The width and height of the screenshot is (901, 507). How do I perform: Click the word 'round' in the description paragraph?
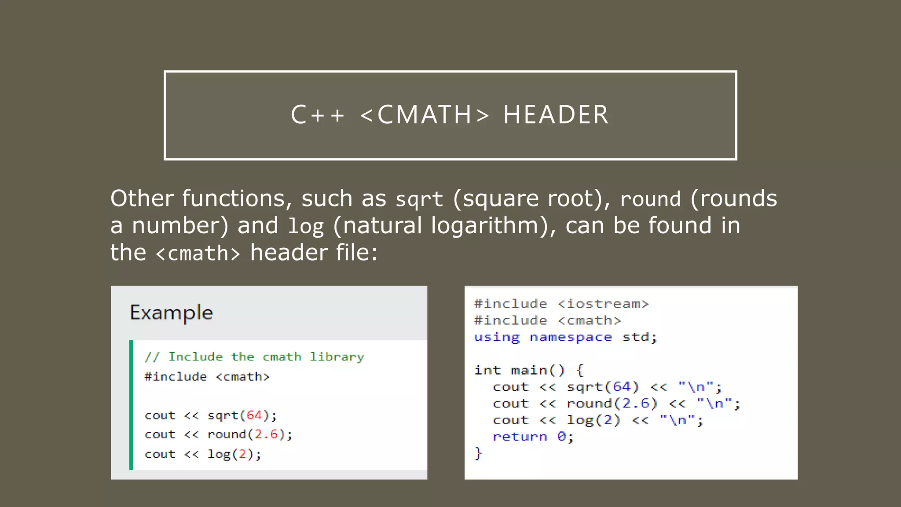650,199
